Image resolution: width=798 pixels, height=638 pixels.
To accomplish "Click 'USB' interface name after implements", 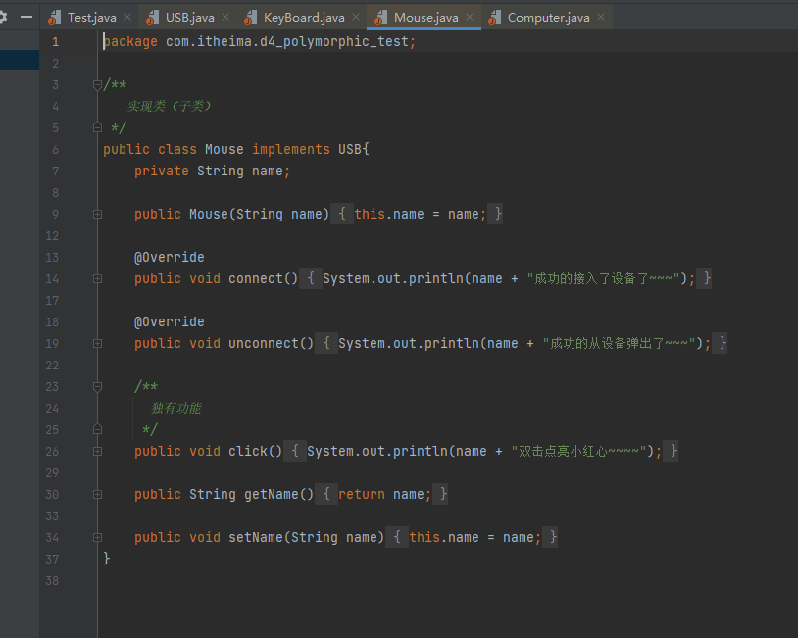I will pyautogui.click(x=350, y=150).
